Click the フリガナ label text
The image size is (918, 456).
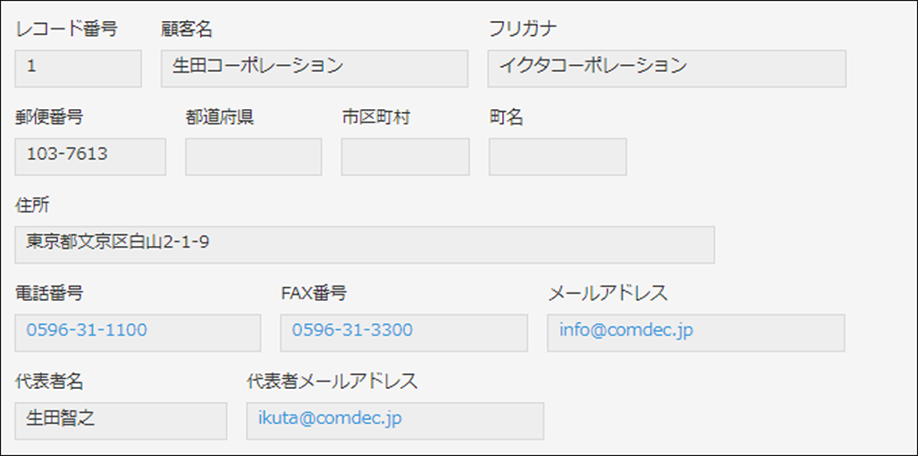click(x=523, y=29)
